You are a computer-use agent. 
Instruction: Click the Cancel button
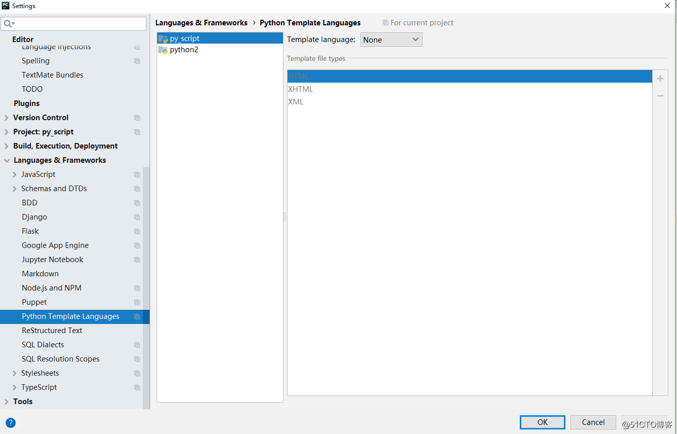(x=593, y=422)
